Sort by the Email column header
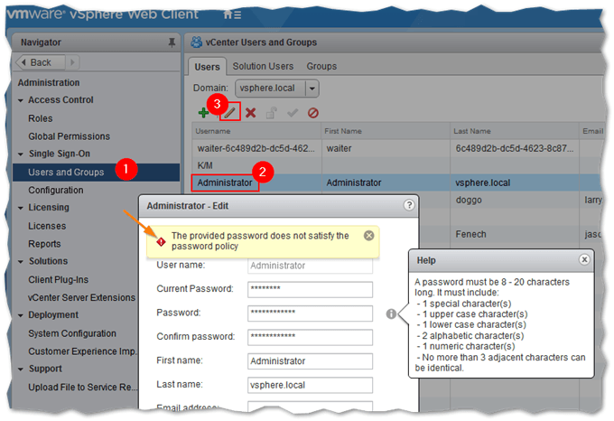Screen dimensions: 614x421 point(591,131)
